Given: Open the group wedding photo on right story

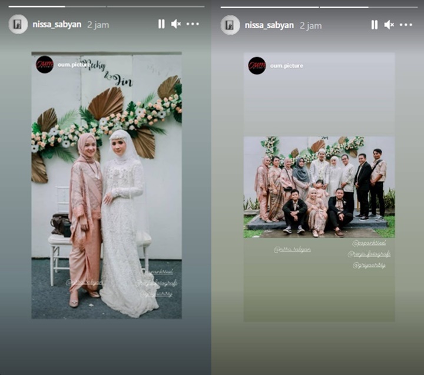Looking at the screenshot, I should [x=319, y=187].
